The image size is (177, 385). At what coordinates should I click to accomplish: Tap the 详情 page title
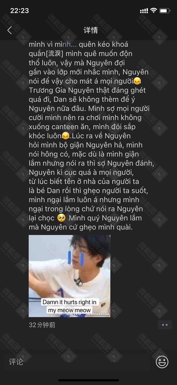(x=91, y=30)
